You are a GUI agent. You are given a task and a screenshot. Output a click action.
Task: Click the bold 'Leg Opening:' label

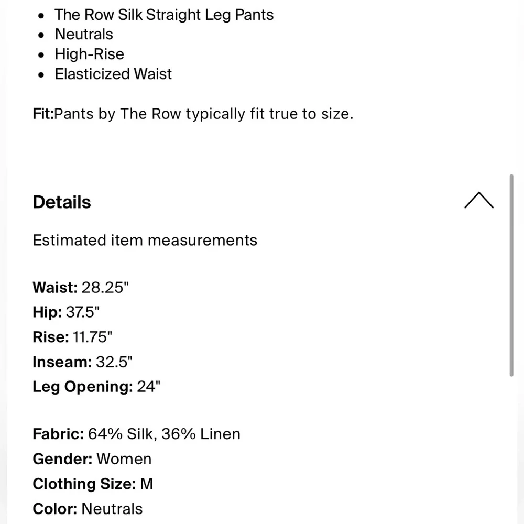tap(83, 387)
